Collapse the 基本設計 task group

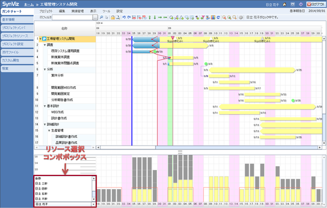pos(45,106)
